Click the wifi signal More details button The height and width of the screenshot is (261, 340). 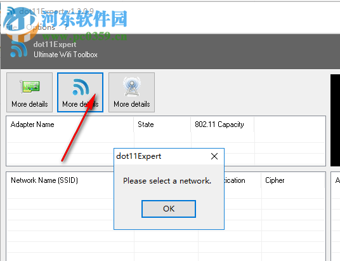click(x=80, y=92)
